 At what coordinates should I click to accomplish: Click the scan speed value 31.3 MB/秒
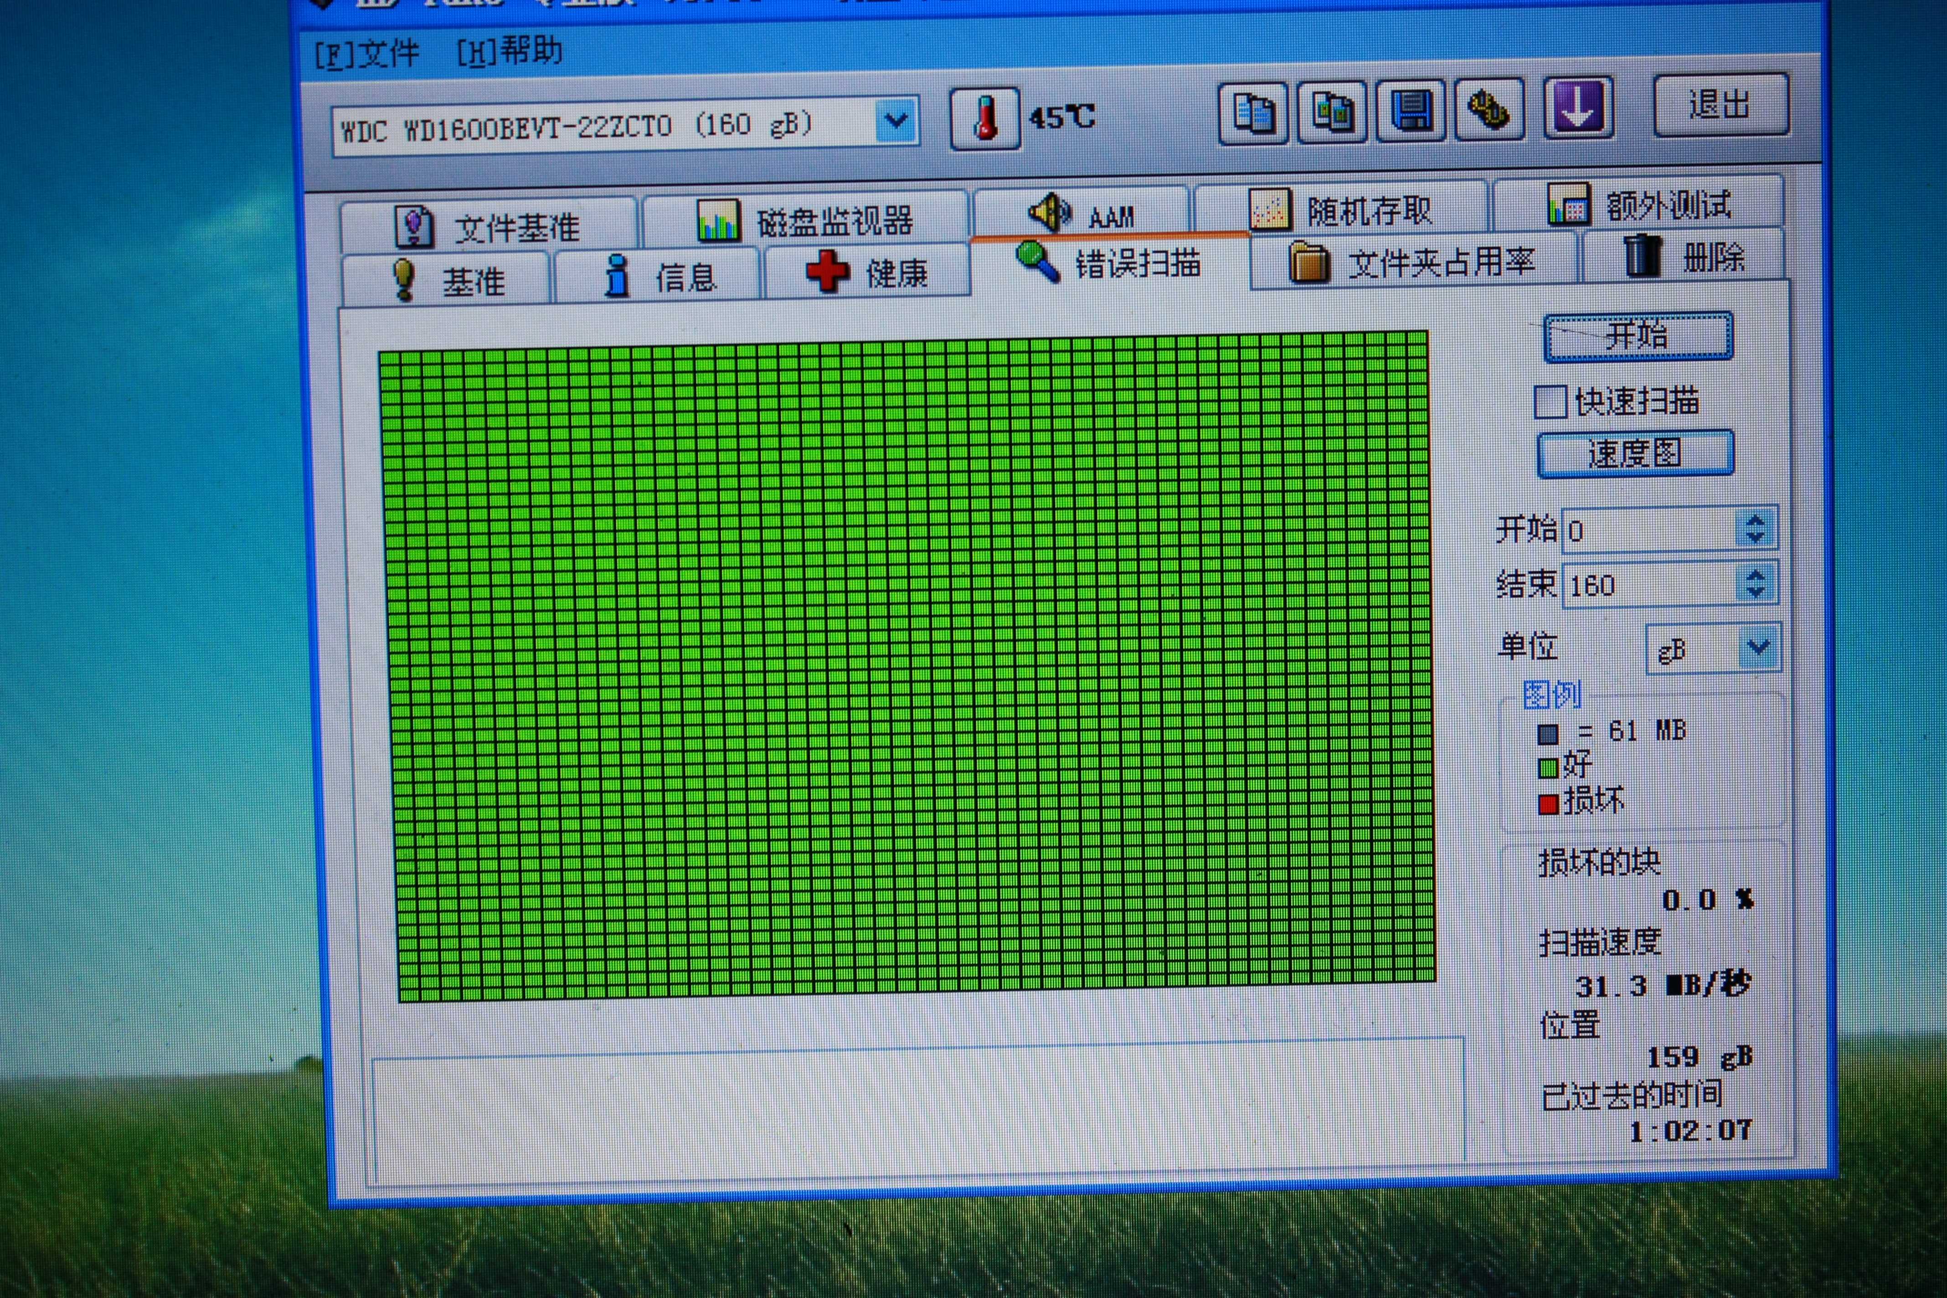click(x=1663, y=985)
